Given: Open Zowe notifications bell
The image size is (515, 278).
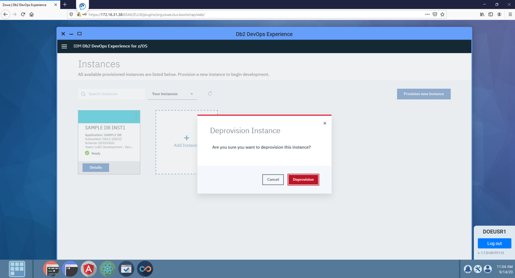Looking at the screenshot, I should tap(468, 269).
